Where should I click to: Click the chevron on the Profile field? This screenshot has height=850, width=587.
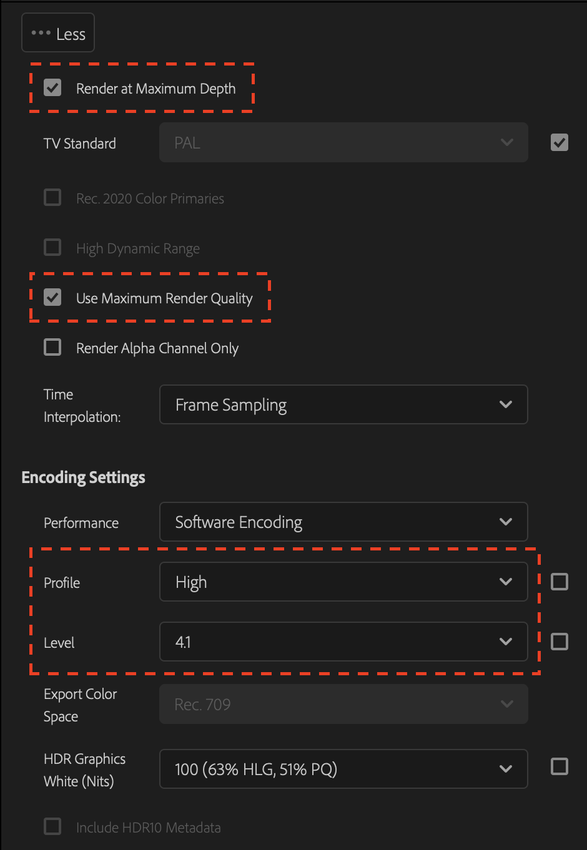[x=506, y=582]
